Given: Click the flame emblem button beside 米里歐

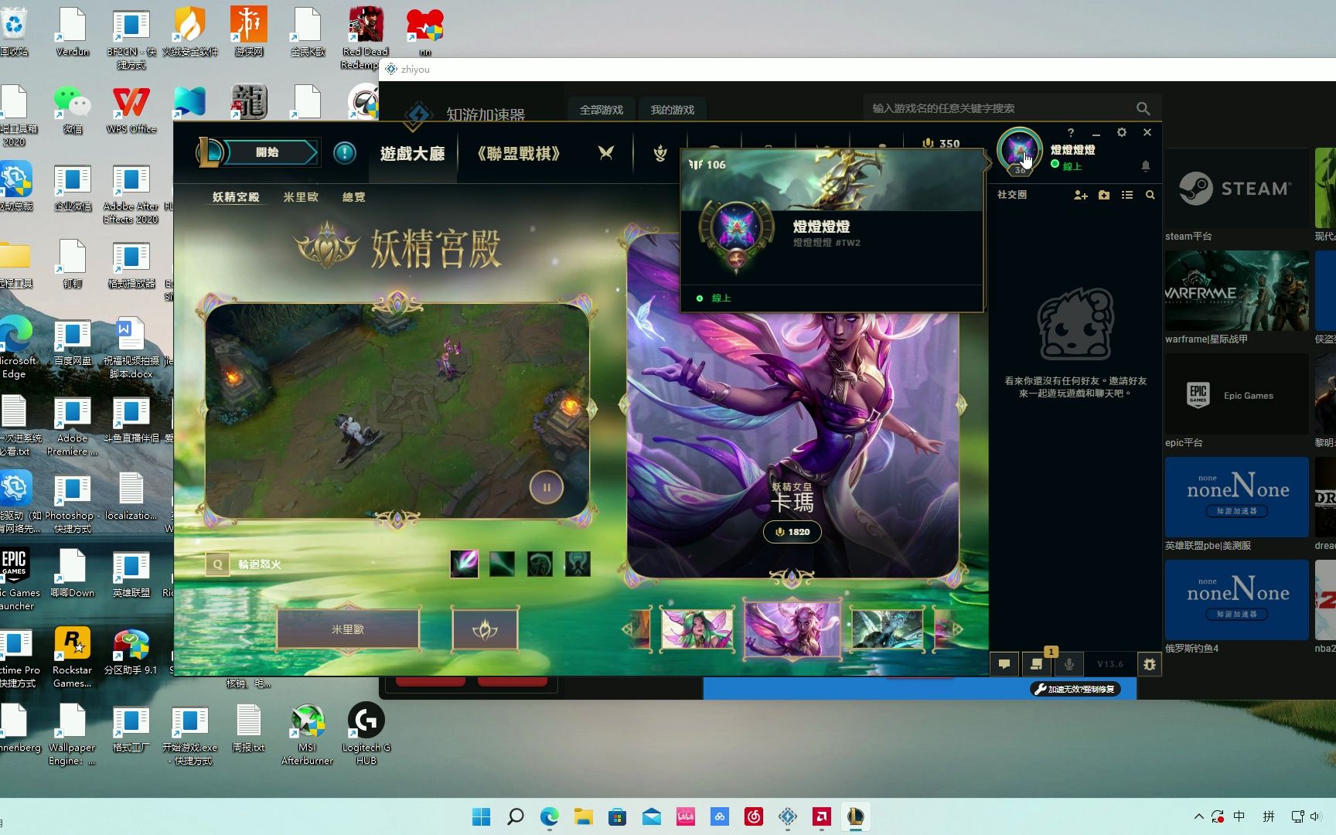Looking at the screenshot, I should click(x=485, y=629).
